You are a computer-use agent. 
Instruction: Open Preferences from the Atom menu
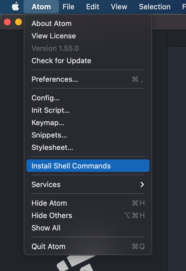(x=55, y=79)
